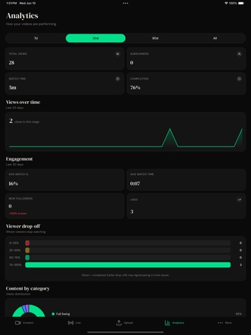Click the Subscribers value 0
Viewport: 251px width, 335px height.
coord(132,63)
